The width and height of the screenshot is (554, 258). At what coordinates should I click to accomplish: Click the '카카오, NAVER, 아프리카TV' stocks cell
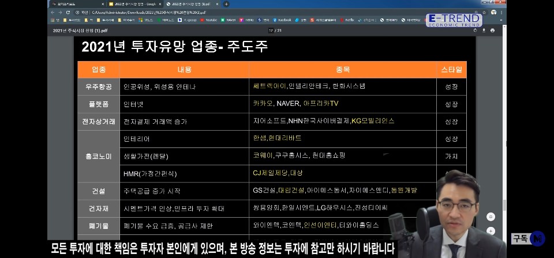[343, 104]
